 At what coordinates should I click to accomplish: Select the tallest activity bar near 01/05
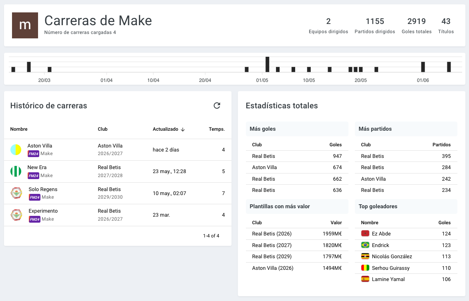pyautogui.click(x=268, y=64)
